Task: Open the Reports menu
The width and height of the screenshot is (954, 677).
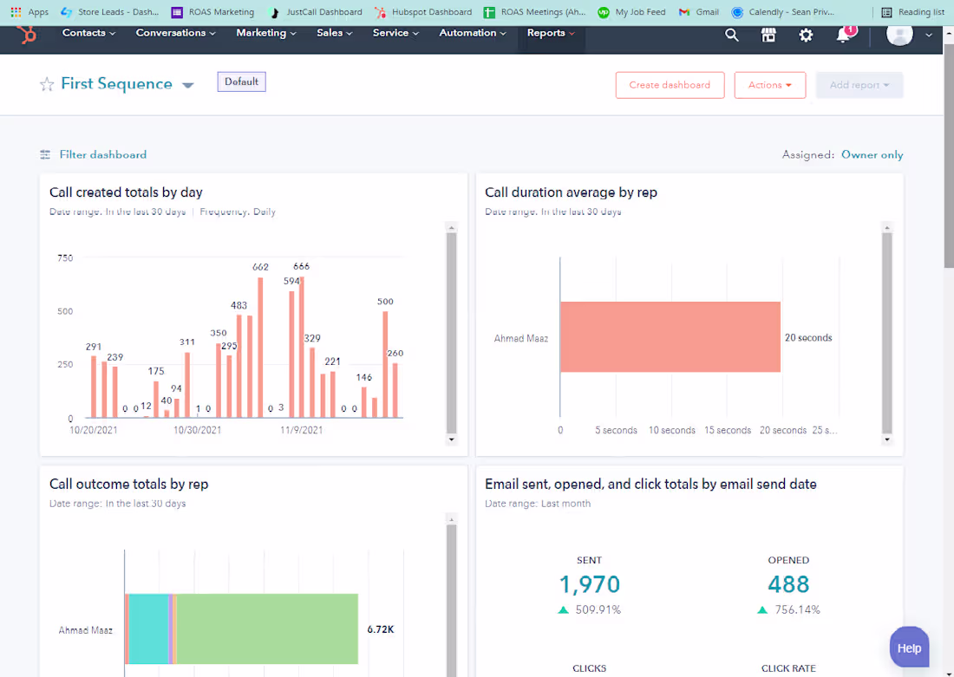Action: (551, 33)
